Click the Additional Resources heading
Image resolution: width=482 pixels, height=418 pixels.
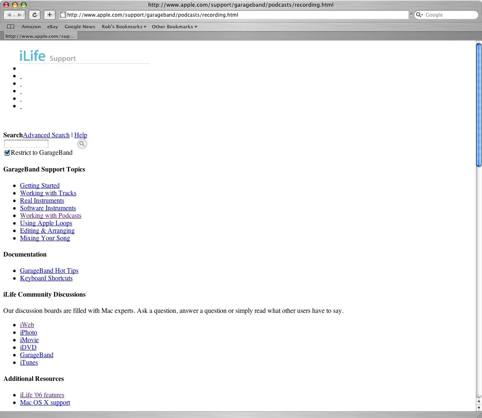[x=34, y=379]
